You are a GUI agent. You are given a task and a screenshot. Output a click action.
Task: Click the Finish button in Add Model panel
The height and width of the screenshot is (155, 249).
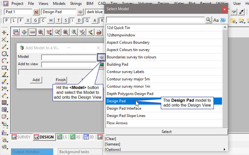(61, 80)
